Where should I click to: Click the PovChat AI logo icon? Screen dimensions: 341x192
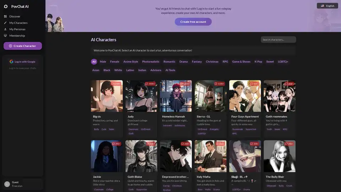6,6
